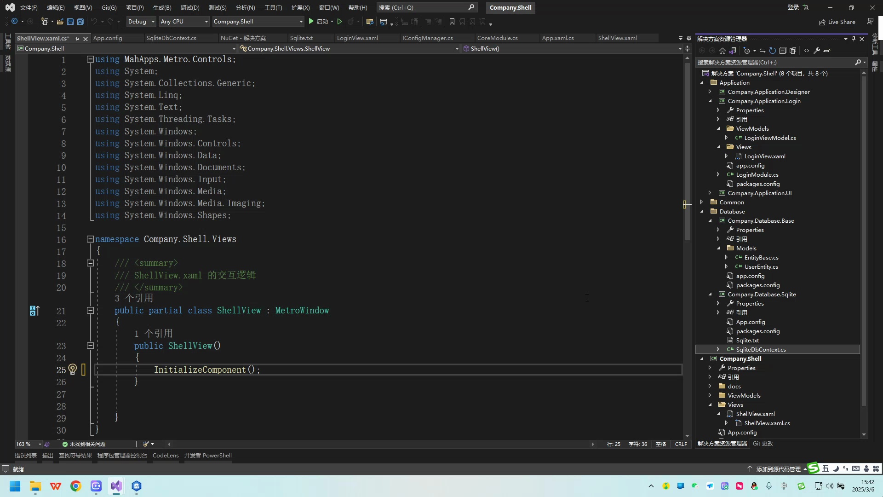
Task: Open the 调试(D) menu
Action: point(189,7)
